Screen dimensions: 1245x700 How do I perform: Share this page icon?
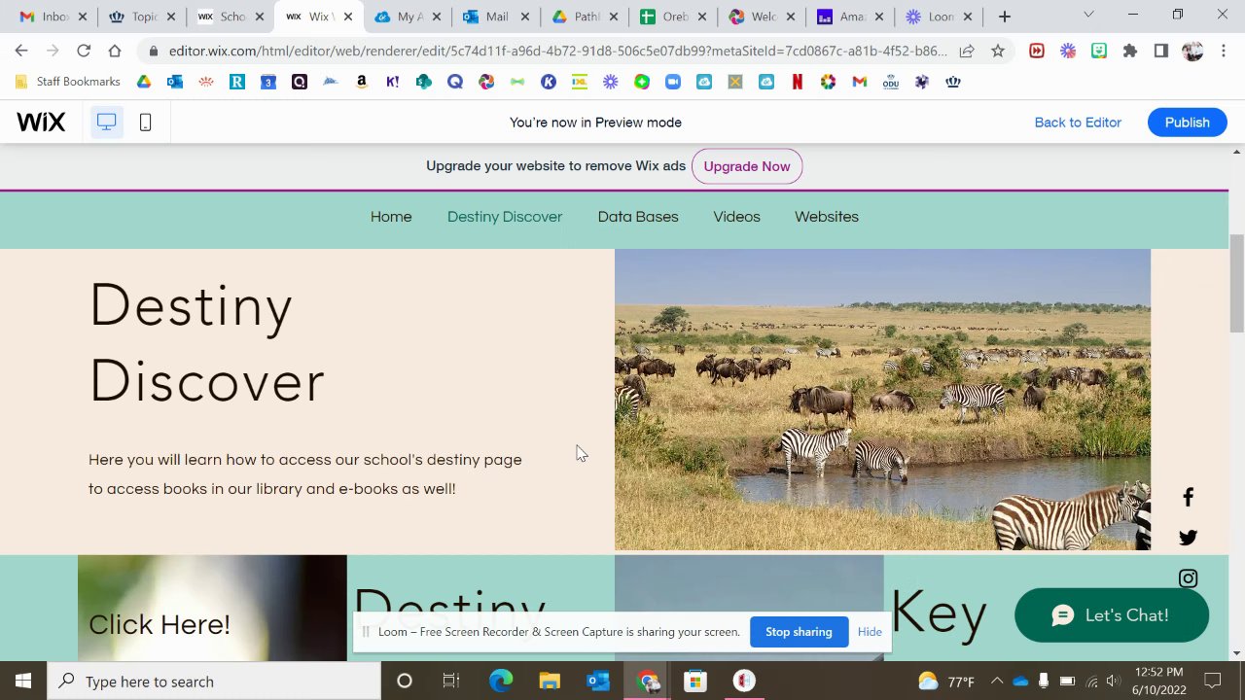point(967,51)
